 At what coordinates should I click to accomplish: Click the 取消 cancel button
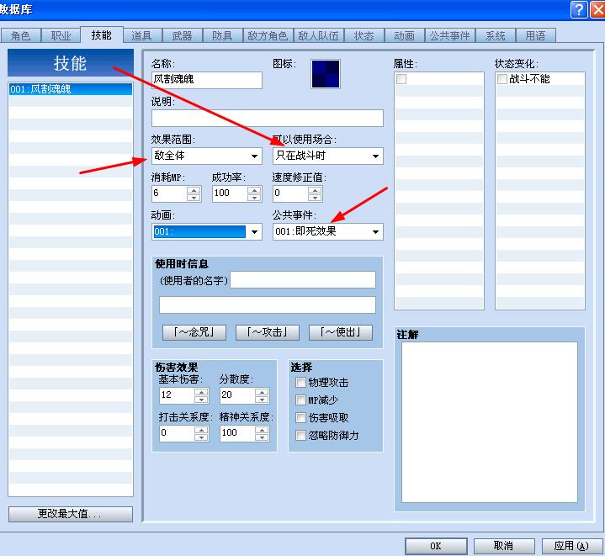[x=504, y=546]
